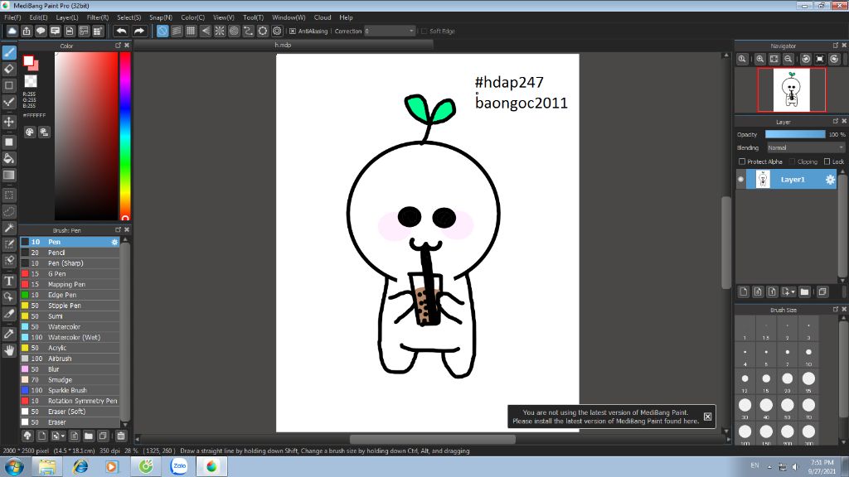Choose the Smudge brush
This screenshot has width=849, height=477.
pos(70,379)
